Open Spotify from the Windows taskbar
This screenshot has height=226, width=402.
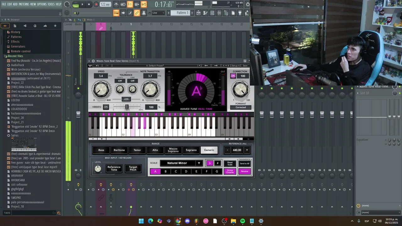(242, 221)
